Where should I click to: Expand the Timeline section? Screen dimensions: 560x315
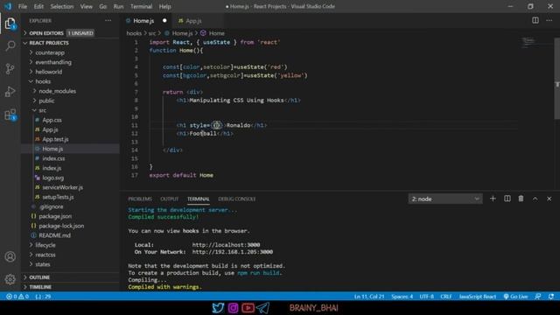[x=71, y=287]
